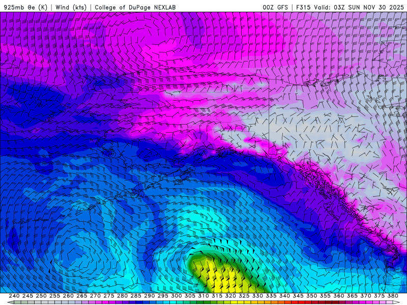Click the 270 colorbar label
This screenshot has height=305, width=407.
pos(95,296)
